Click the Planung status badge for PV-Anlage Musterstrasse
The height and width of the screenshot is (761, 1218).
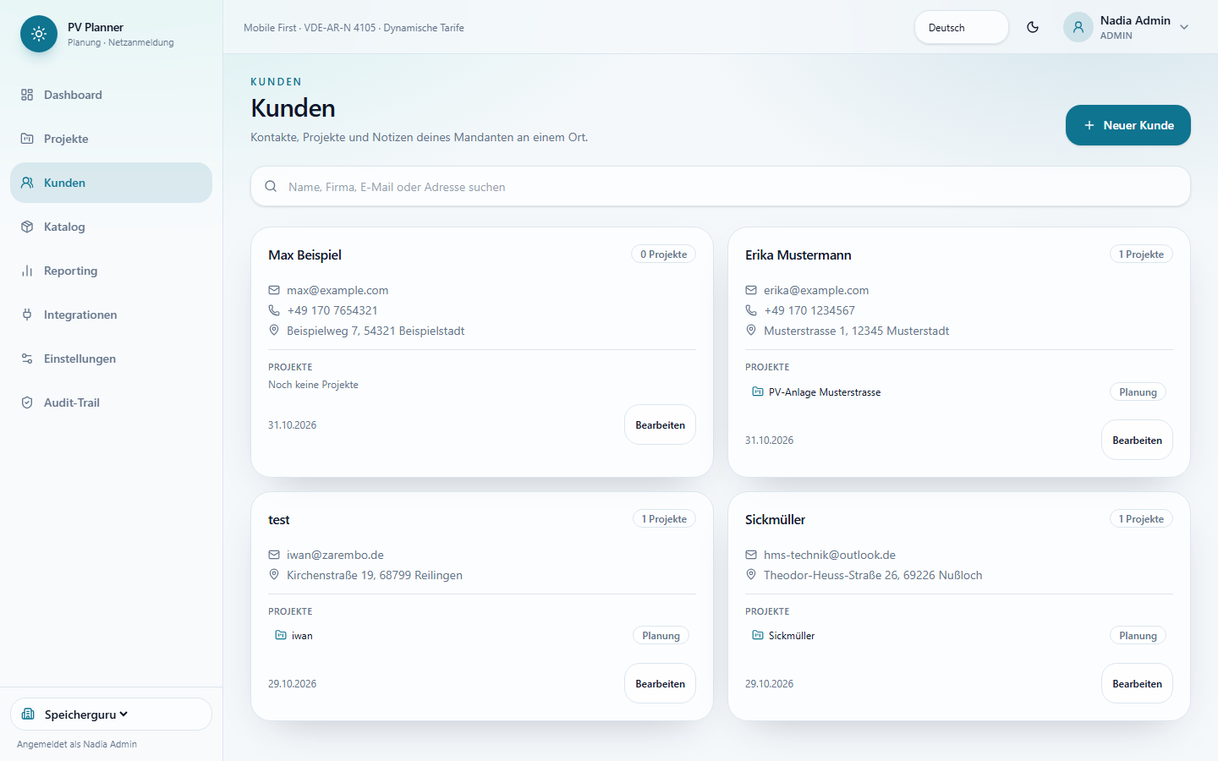point(1138,392)
